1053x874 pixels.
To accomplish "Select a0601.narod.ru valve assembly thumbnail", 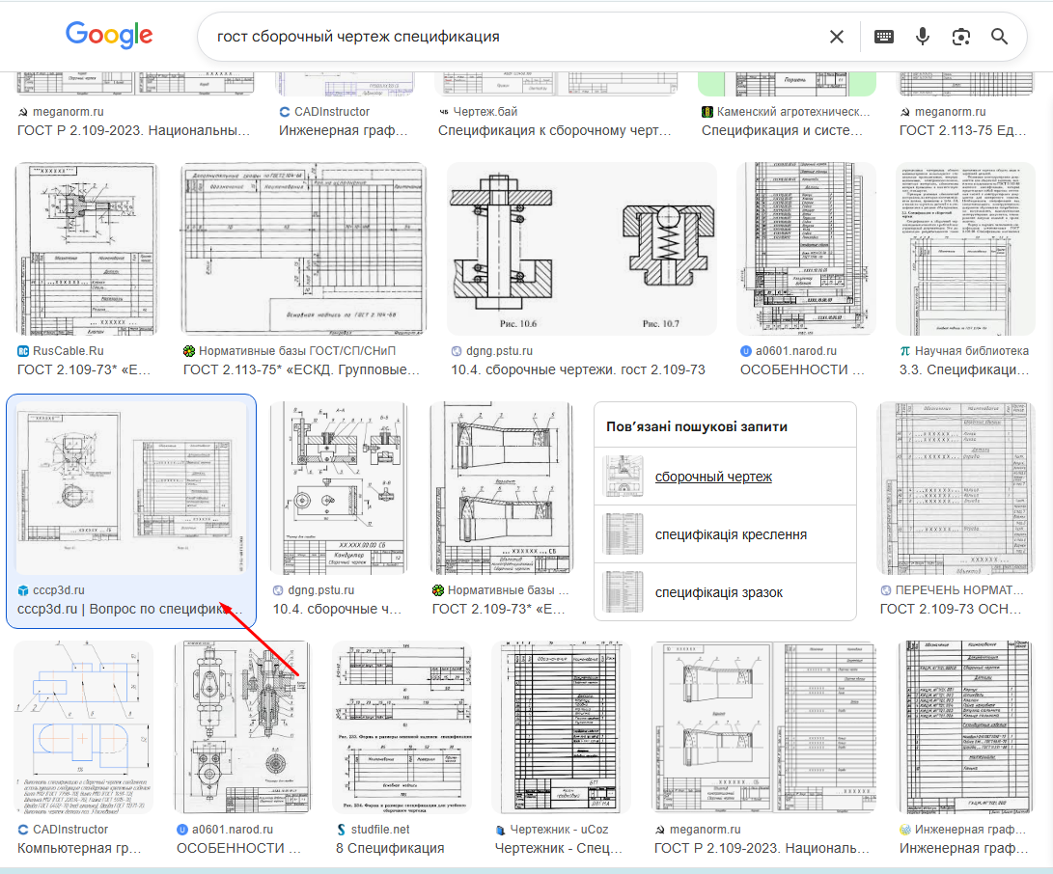I will (242, 727).
